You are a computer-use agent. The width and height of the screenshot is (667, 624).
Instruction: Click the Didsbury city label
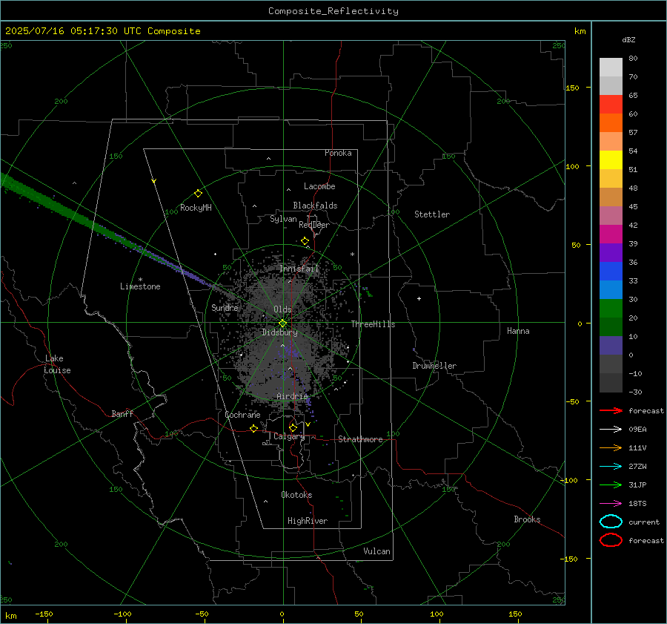click(279, 332)
